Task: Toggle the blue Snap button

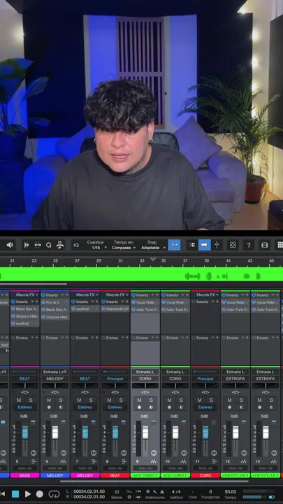Action: (x=174, y=245)
